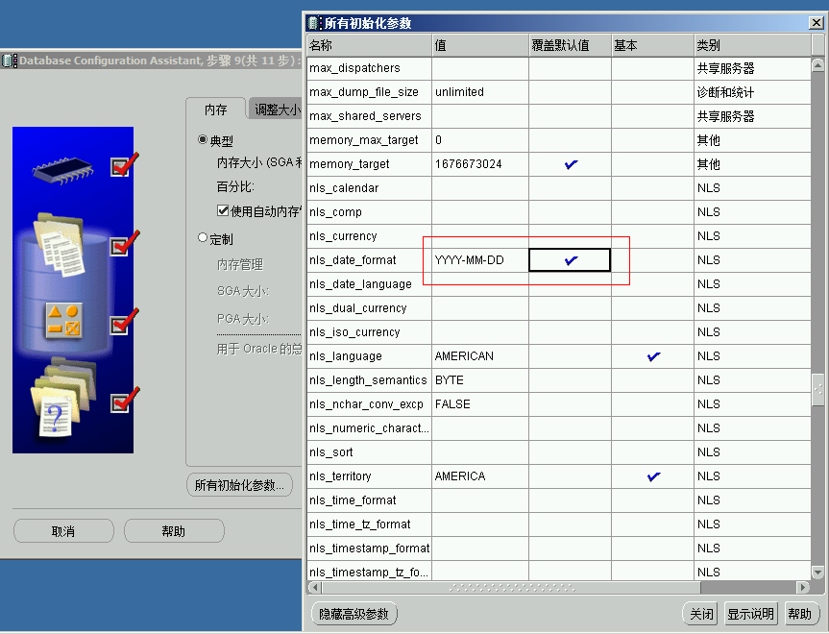Click the Database Configuration Assistant title bar icon
The width and height of the screenshot is (829, 634).
pyautogui.click(x=8, y=61)
